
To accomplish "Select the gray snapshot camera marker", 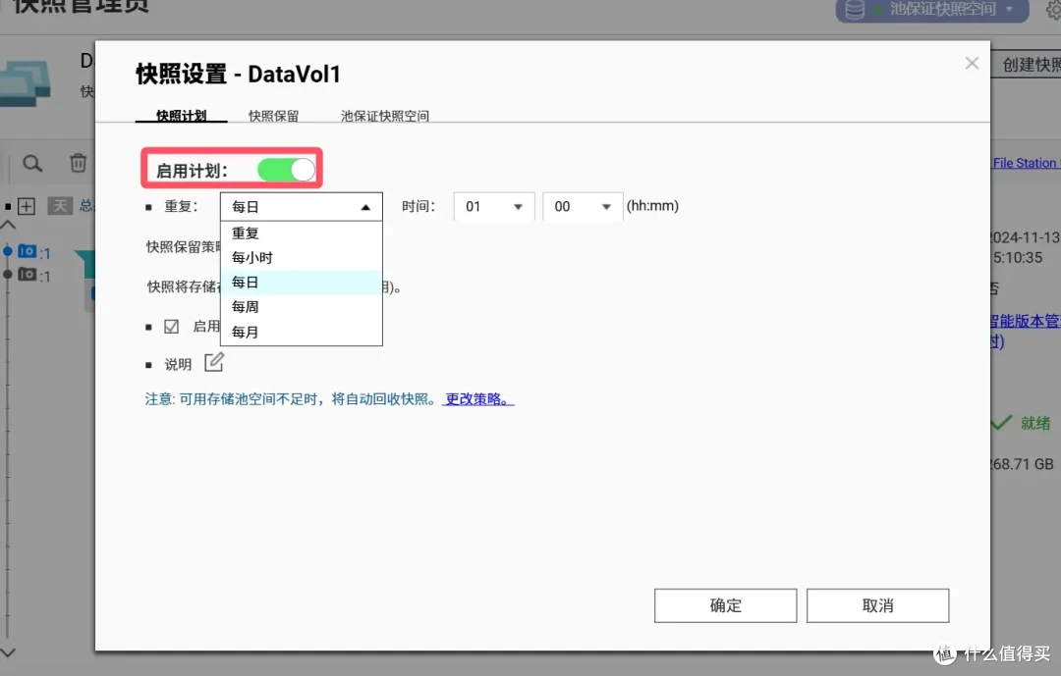I will (x=28, y=274).
